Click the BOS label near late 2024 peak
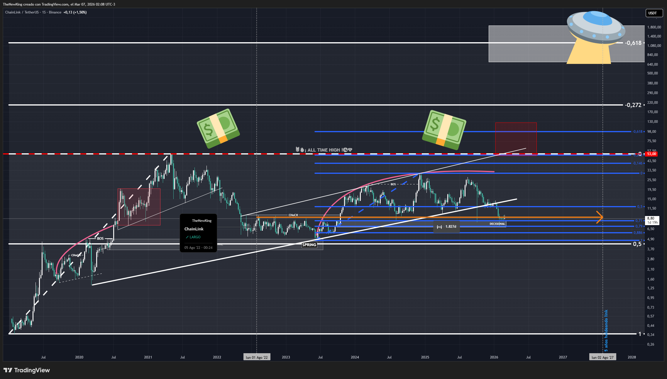 coord(393,184)
